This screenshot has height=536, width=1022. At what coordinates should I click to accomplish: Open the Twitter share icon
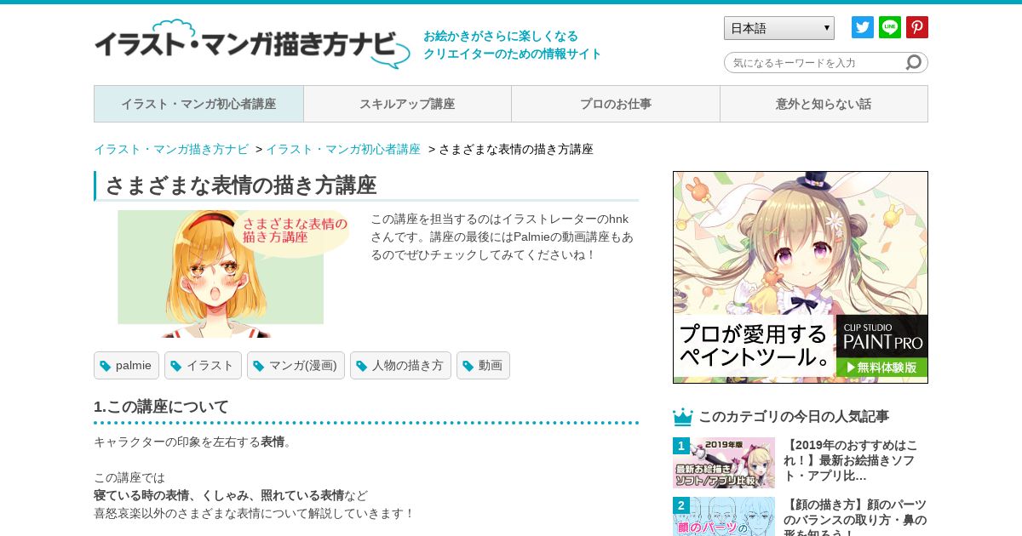tap(863, 27)
